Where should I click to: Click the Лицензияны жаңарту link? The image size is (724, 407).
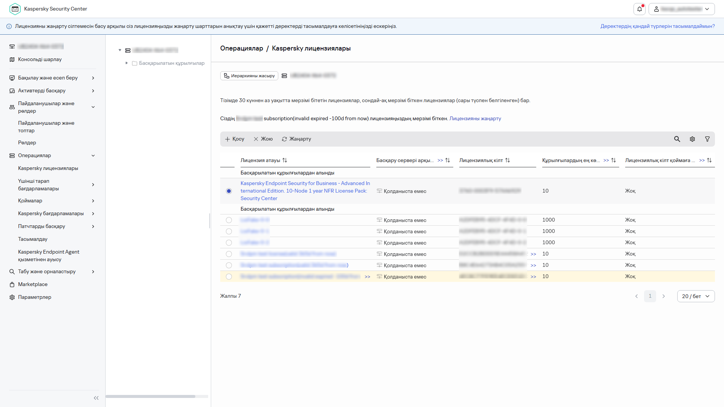point(475,118)
